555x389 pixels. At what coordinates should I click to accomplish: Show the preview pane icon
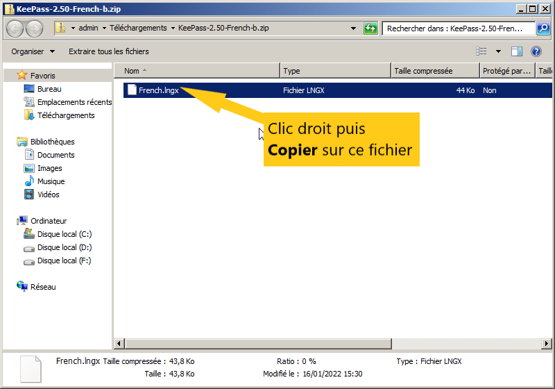[517, 51]
